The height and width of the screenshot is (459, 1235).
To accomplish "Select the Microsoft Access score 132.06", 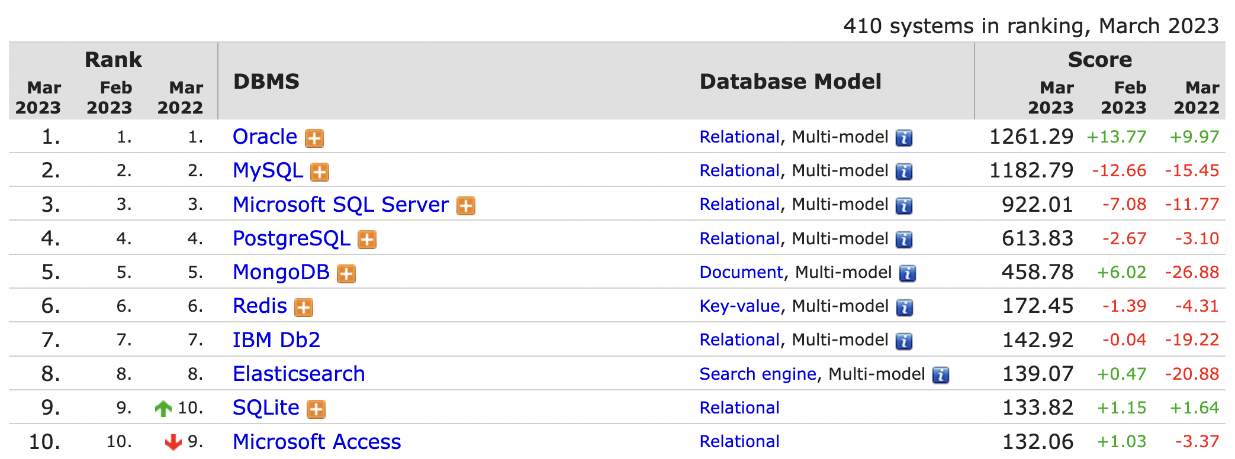I will 1037,441.
